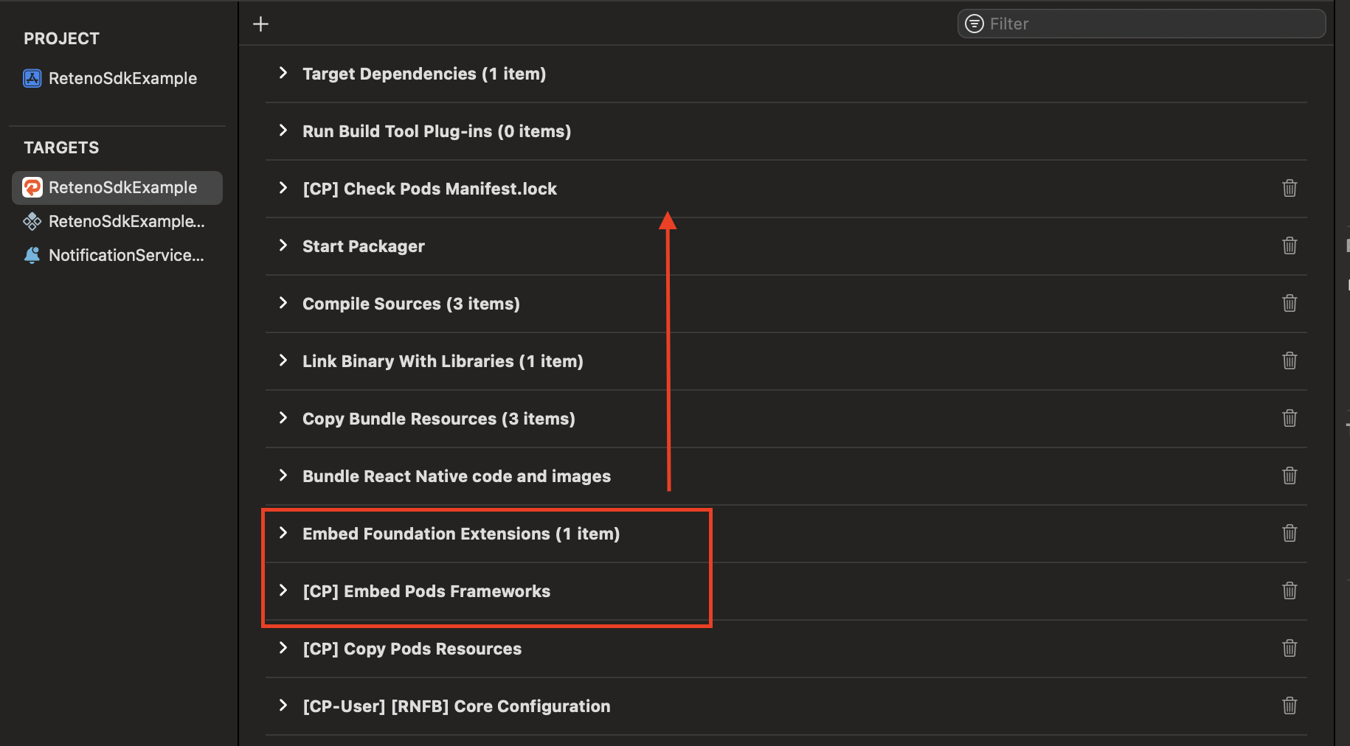Delete the Check Pods Manifest.lock phase

tap(1290, 188)
